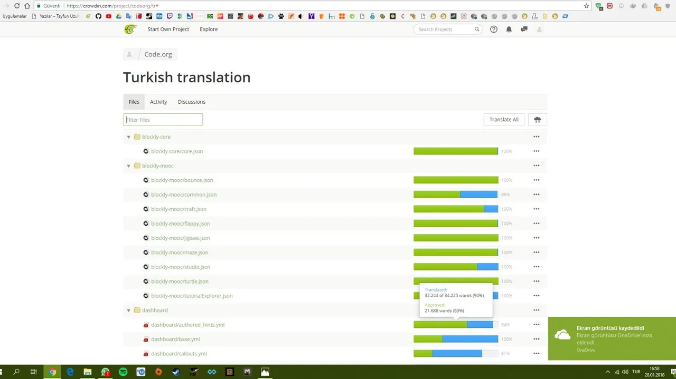Viewport: 676px width, 379px height.
Task: Collapse the blockly-core folder arrow
Action: 128,137
